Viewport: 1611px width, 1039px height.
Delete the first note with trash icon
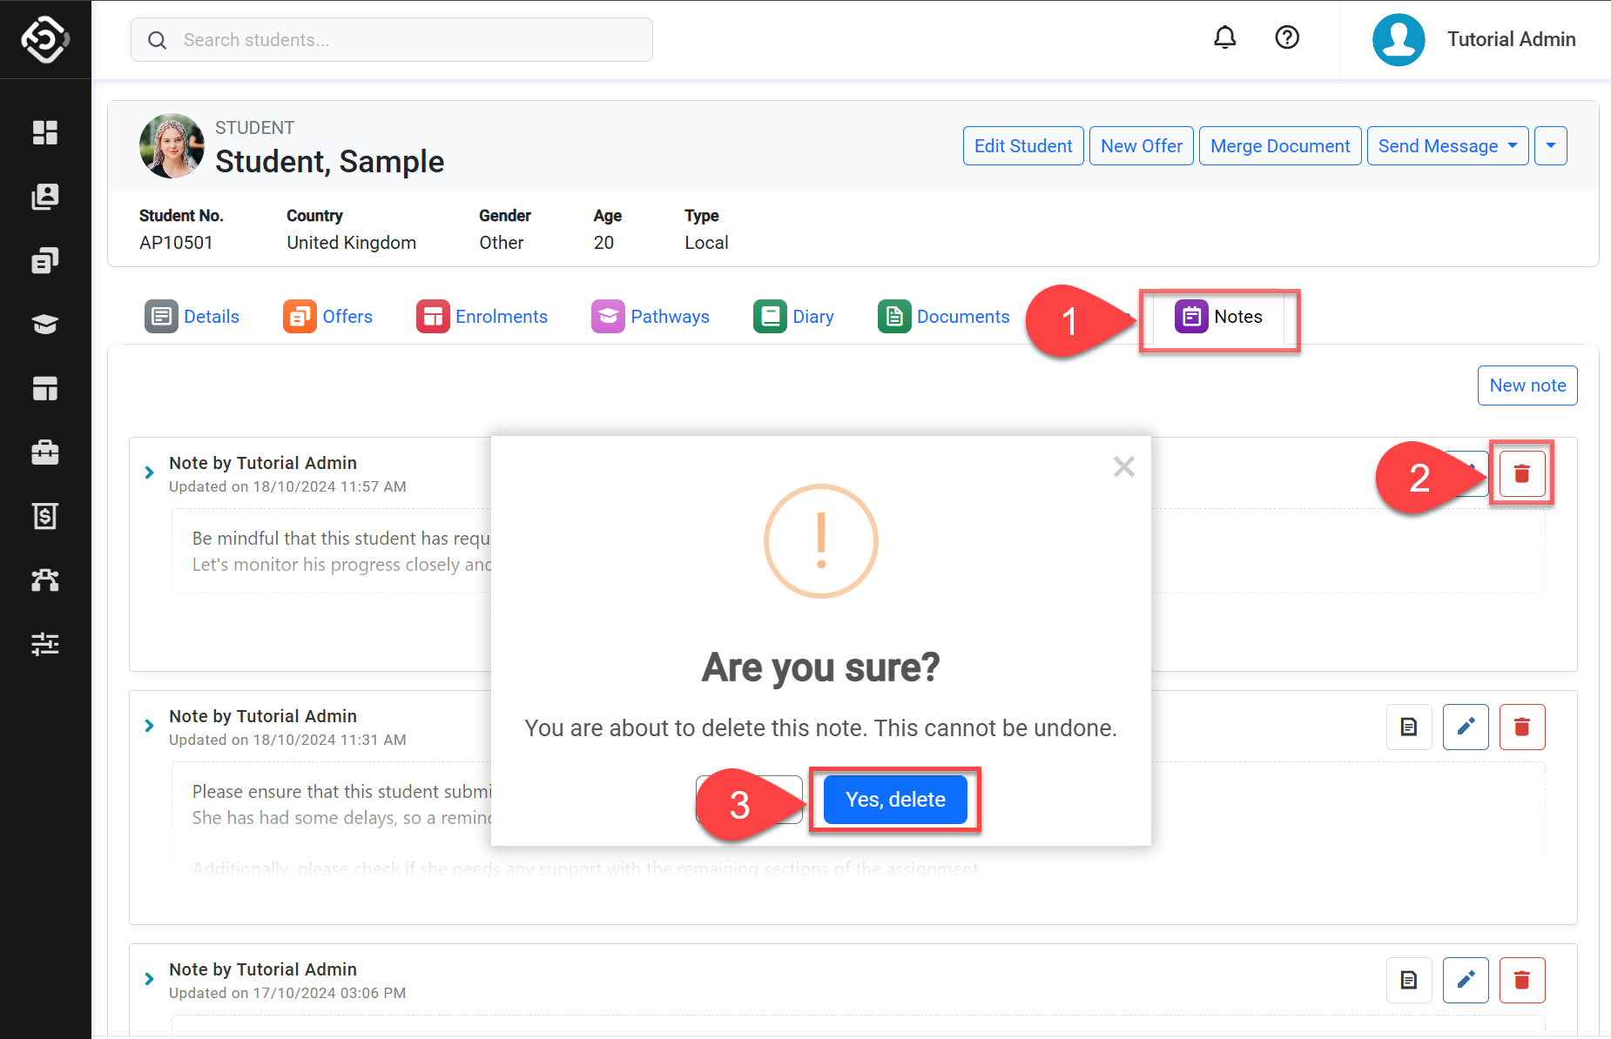pos(1521,473)
